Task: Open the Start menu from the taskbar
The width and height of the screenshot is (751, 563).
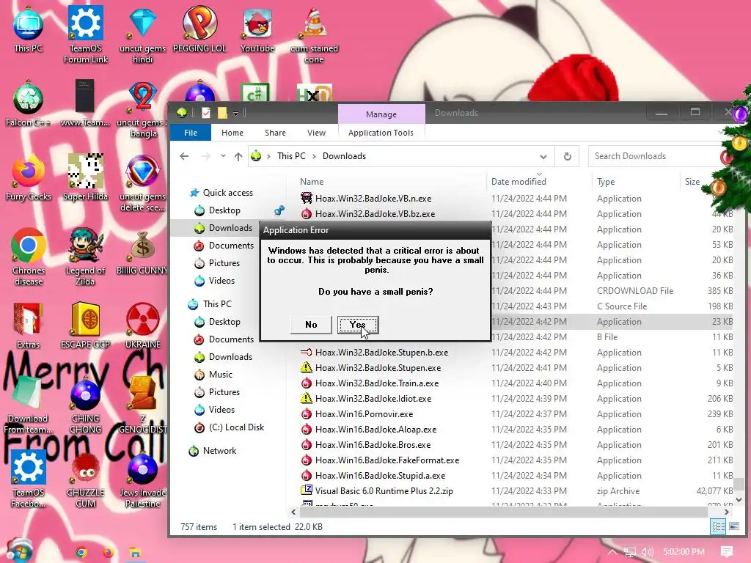Action: pyautogui.click(x=19, y=551)
